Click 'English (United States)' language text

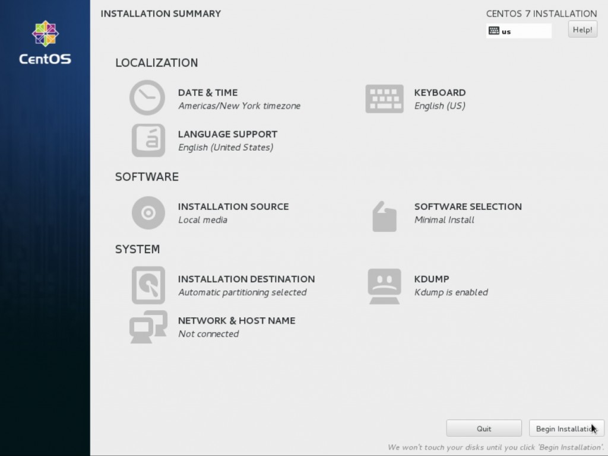[x=226, y=147]
